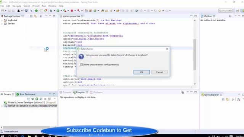Start server in debug mode in Servers view
The width and height of the screenshot is (244, 137).
click(x=32, y=99)
